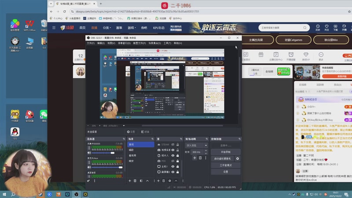
Task: Hide the 视频采集 source eye icon
Action: (x=173, y=150)
